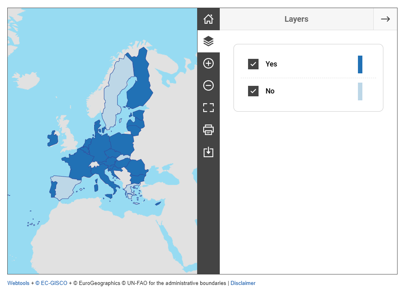This screenshot has height=293, width=406.
Task: Click the Layers panel title
Action: [x=296, y=19]
